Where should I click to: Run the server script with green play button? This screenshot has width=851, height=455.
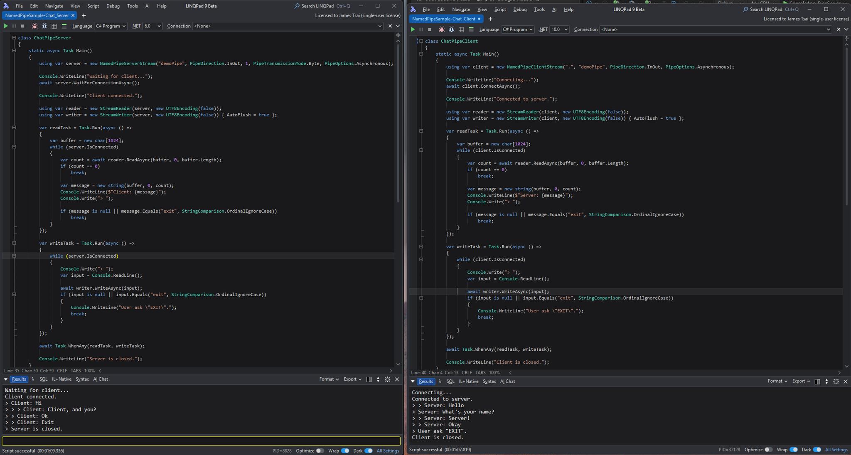[x=6, y=26]
